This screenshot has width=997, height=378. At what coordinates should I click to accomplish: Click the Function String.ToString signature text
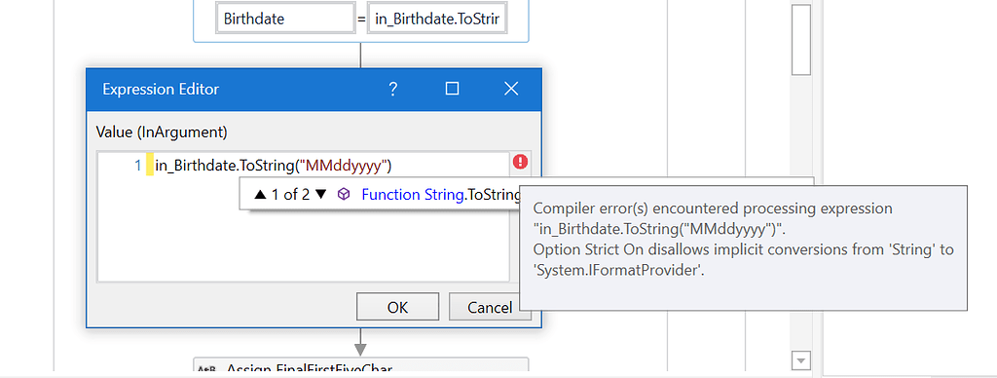(x=441, y=195)
